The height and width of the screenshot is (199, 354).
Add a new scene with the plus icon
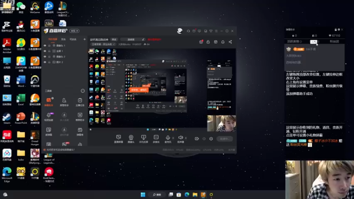pyautogui.click(x=85, y=39)
